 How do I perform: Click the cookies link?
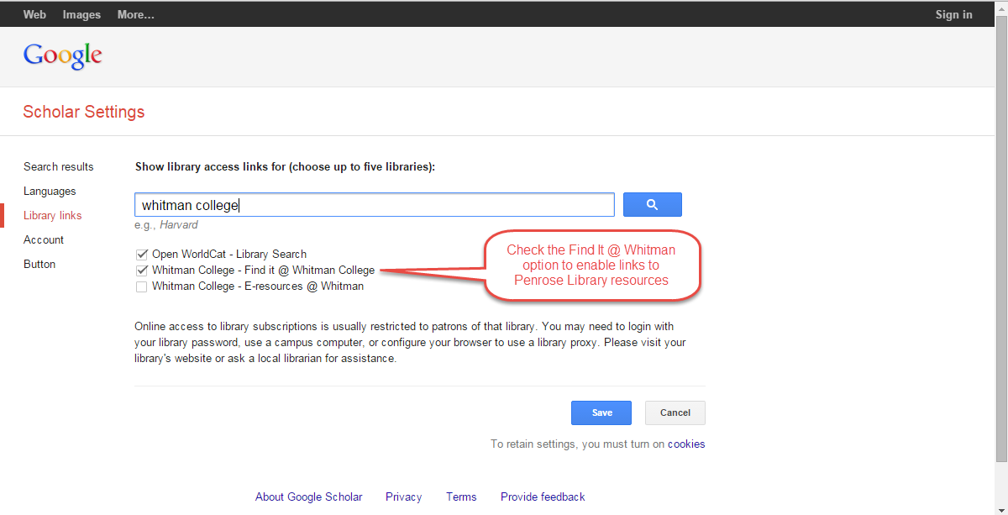click(686, 444)
